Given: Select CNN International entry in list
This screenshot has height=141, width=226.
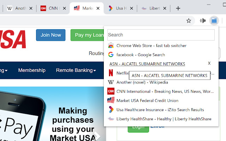Looking at the screenshot, I should 161,91.
